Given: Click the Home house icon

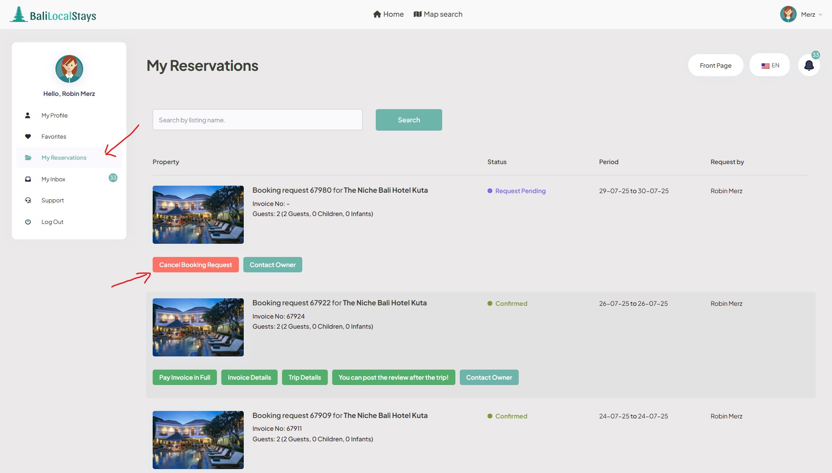Looking at the screenshot, I should [x=377, y=14].
